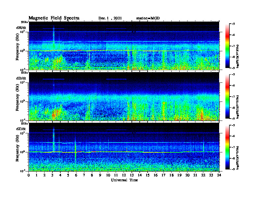Click the '9' hour tick label
261x201 pixels.
tap(100, 175)
